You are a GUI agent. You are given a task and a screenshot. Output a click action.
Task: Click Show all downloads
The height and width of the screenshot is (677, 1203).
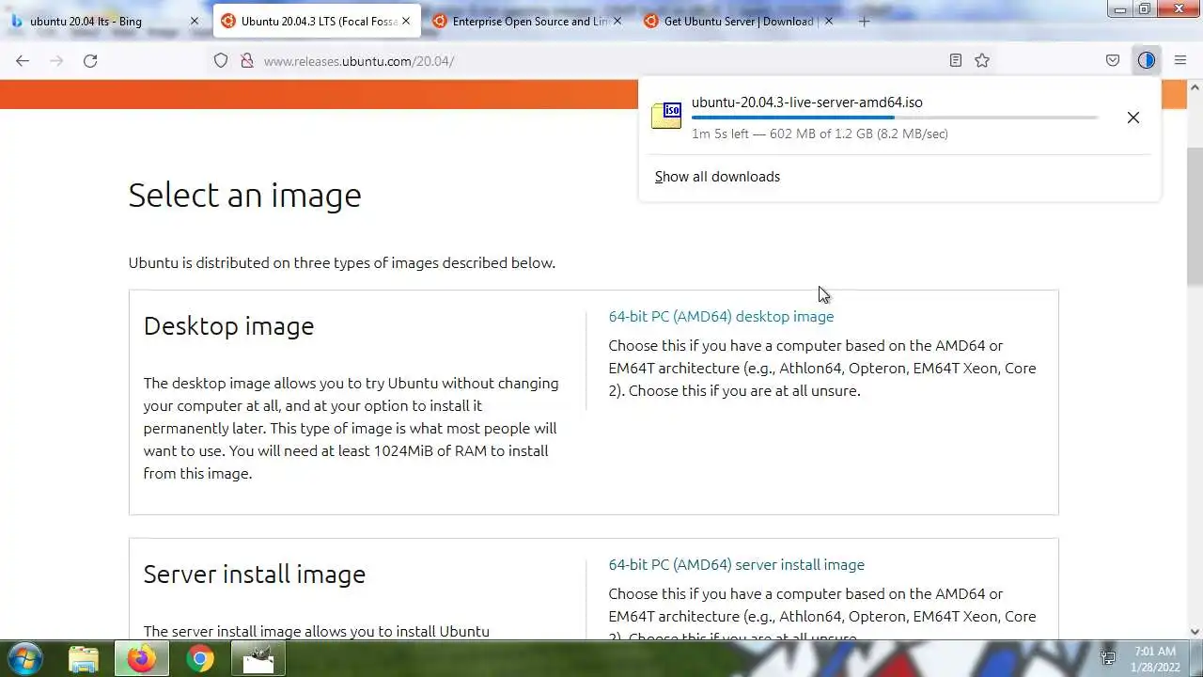[717, 177]
